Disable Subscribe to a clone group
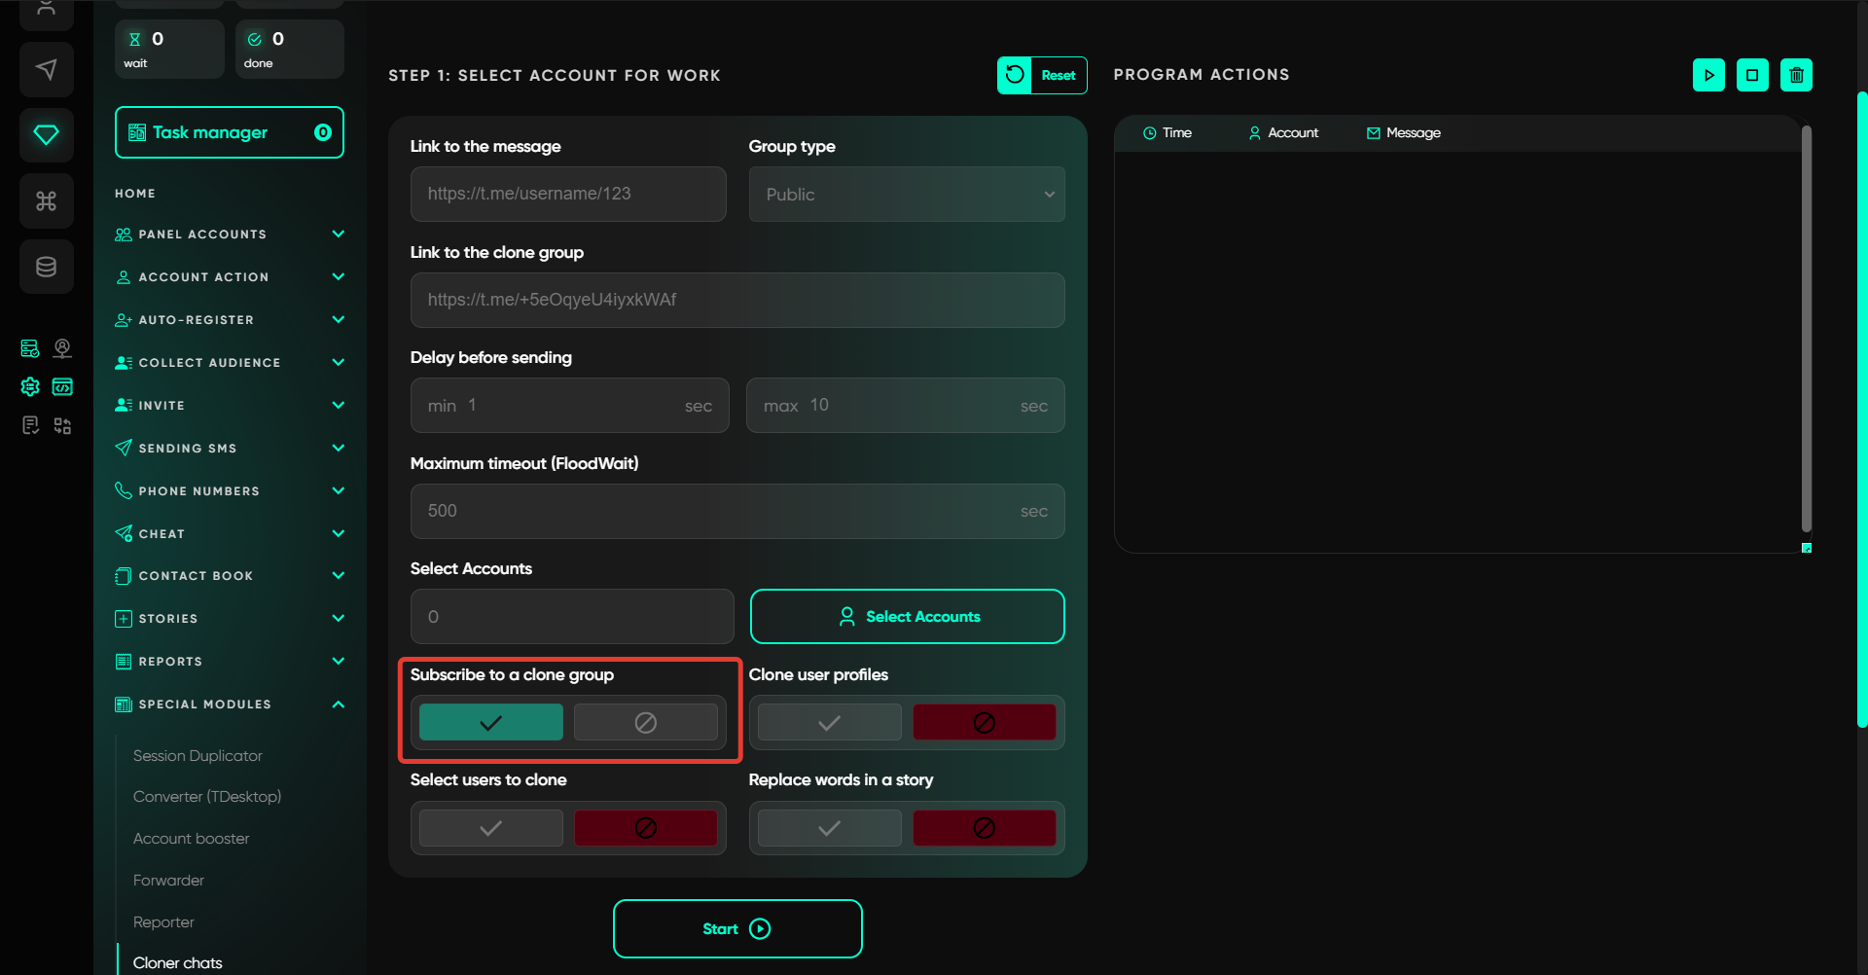The image size is (1868, 975). tap(645, 723)
